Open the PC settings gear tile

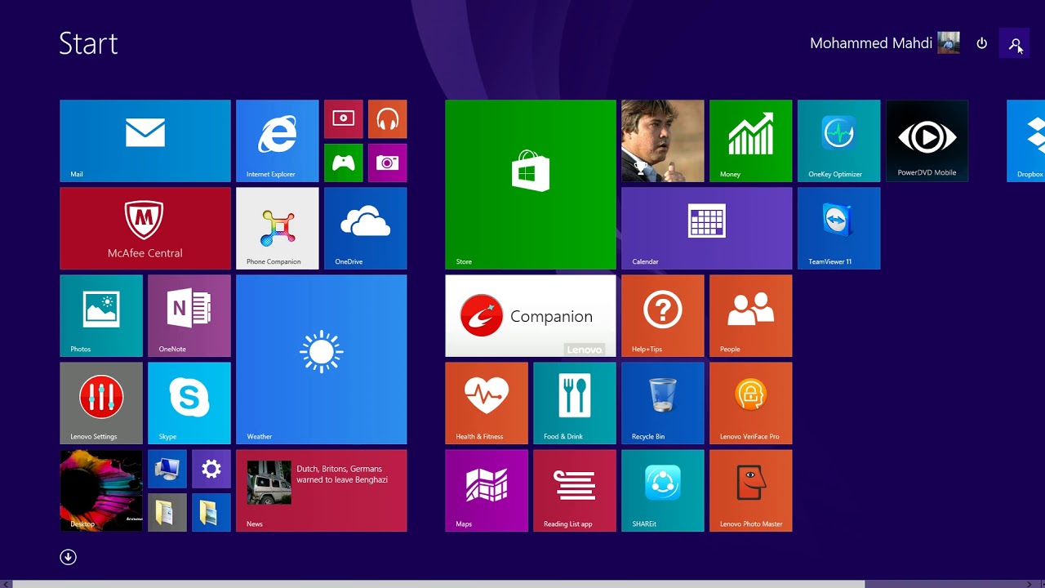211,469
